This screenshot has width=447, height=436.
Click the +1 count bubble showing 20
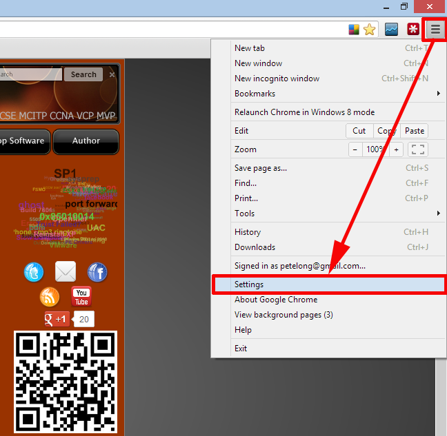[84, 319]
